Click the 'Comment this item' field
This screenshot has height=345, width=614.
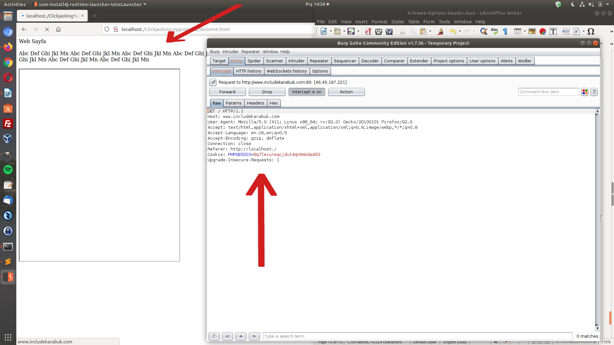pos(548,92)
